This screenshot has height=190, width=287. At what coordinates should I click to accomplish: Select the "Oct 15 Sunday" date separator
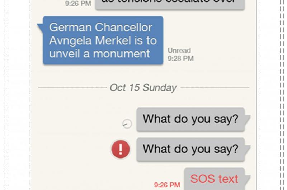pyautogui.click(x=143, y=87)
